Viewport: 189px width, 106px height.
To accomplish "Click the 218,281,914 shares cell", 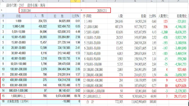I will [x=64, y=74].
